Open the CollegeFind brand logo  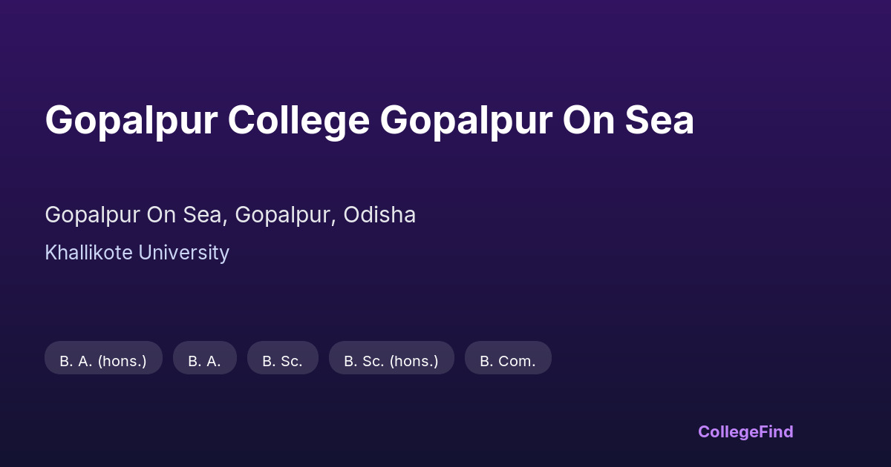click(745, 431)
